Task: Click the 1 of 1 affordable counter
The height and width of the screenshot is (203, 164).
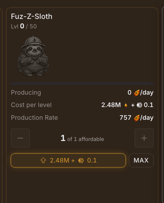Action: 82,138
